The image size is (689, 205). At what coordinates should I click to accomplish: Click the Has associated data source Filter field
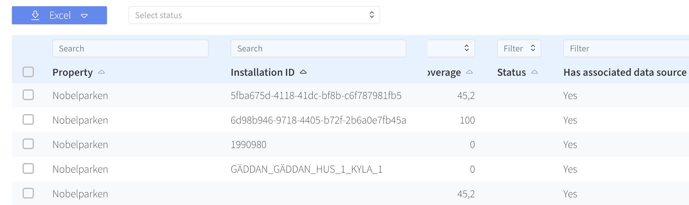626,48
